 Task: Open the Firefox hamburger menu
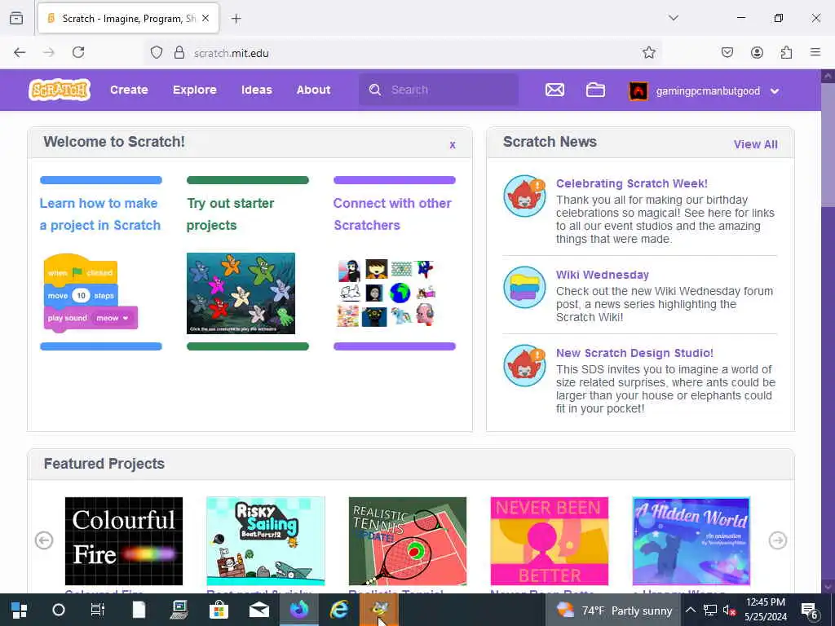815,52
